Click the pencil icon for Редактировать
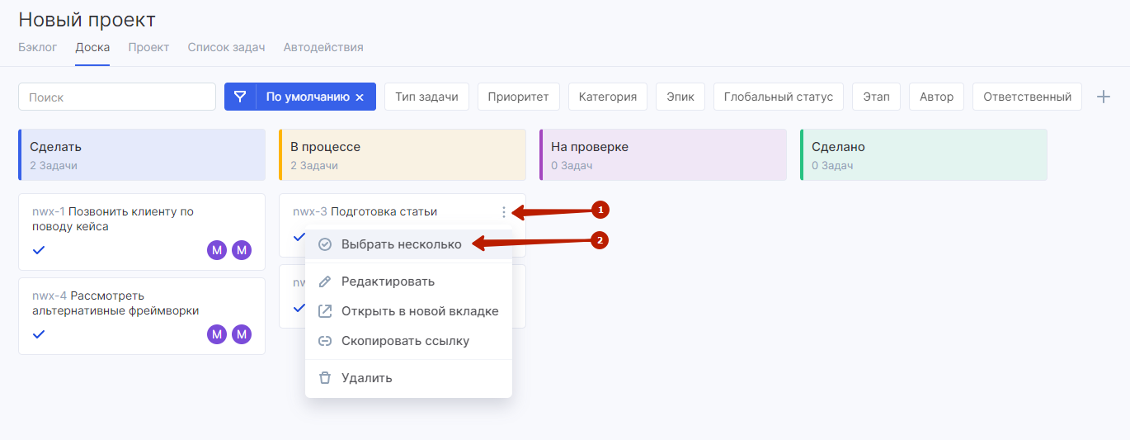 (x=325, y=282)
